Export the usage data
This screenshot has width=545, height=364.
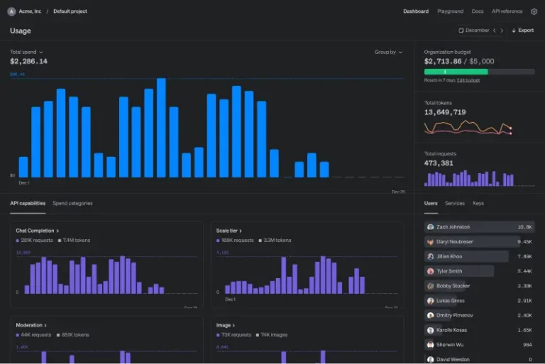pyautogui.click(x=522, y=31)
